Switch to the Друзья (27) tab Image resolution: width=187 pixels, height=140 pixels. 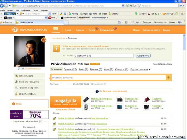(x=70, y=69)
